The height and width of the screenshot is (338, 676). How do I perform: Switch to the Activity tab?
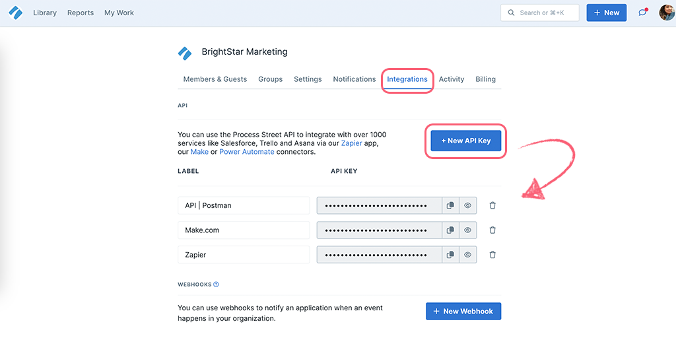click(452, 79)
